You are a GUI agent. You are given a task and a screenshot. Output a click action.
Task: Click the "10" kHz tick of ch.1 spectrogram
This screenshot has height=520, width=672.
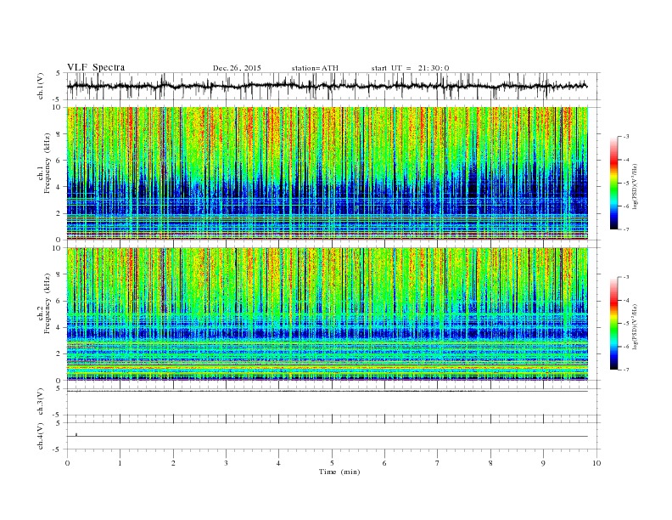[57, 107]
